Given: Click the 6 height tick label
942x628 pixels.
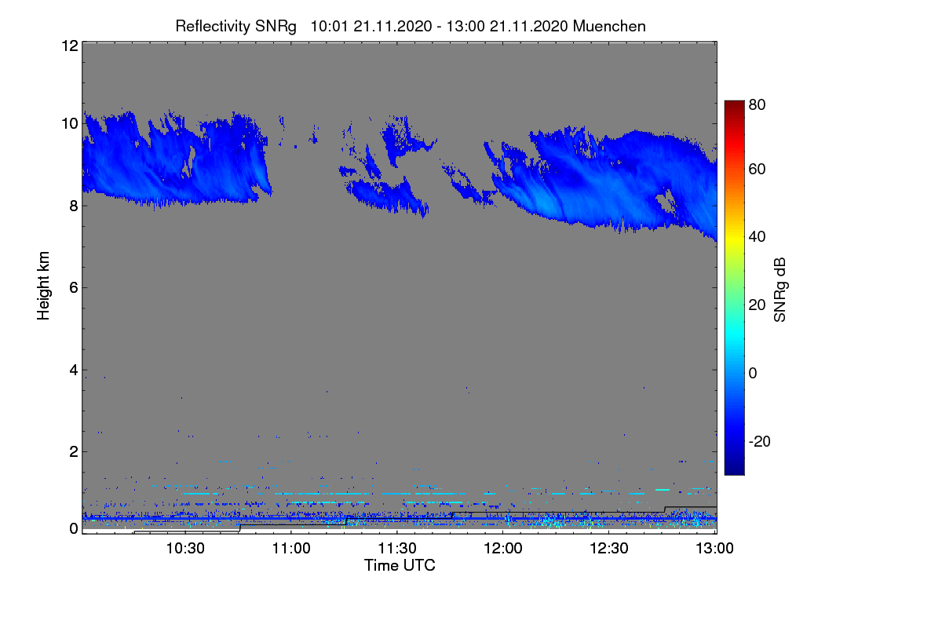Looking at the screenshot, I should (x=74, y=287).
